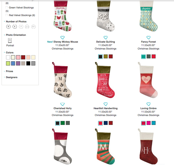The image size is (174, 167).
Task: Favorite the Disney Mickey Mouse stocking heart
Action: (x=62, y=37)
